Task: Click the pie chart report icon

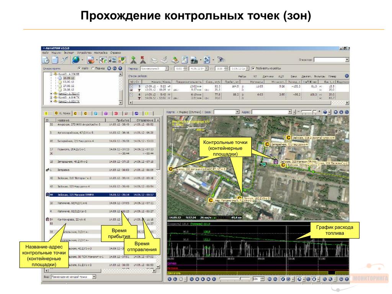Action: pyautogui.click(x=91, y=60)
